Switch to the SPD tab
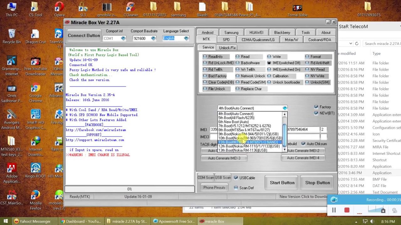The height and width of the screenshot is (225, 401). [x=226, y=40]
